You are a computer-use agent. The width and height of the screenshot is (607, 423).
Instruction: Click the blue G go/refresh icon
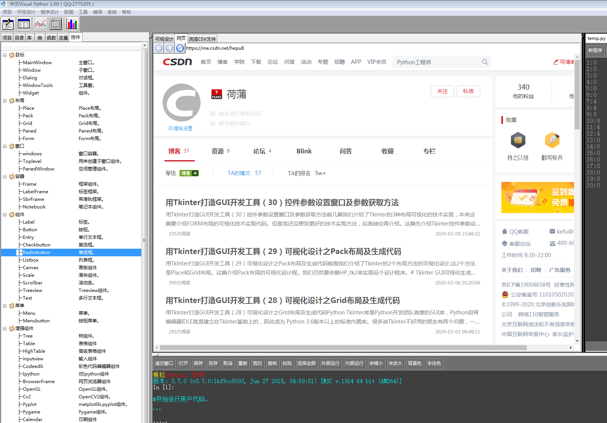180,48
